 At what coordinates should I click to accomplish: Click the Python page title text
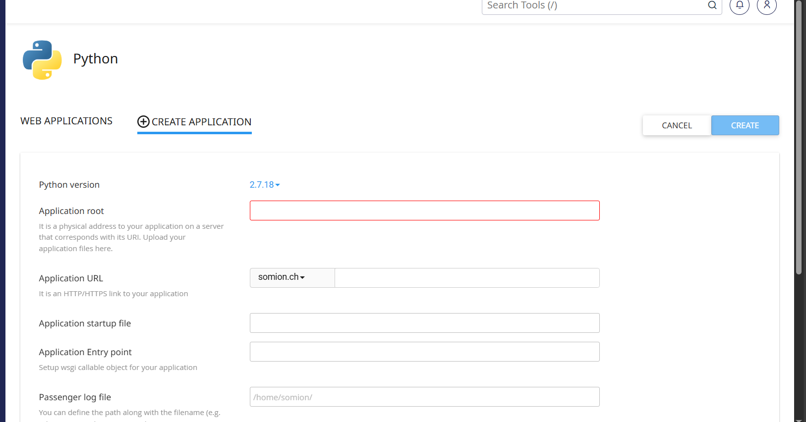[x=96, y=59]
